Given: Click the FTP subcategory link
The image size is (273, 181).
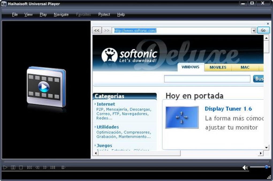Looking at the screenshot, I should pyautogui.click(x=116, y=114).
